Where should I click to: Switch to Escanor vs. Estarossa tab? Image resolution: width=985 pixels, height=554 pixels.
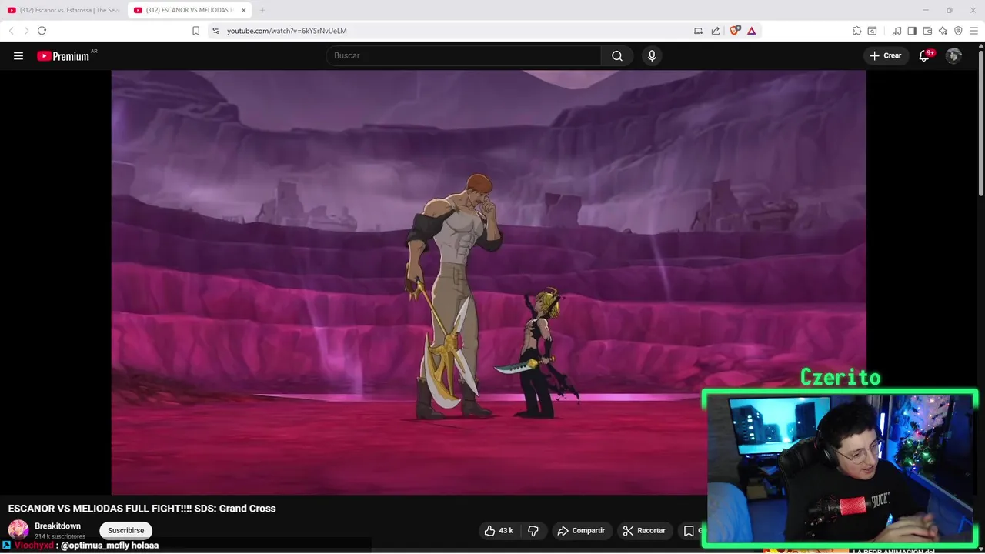point(63,10)
